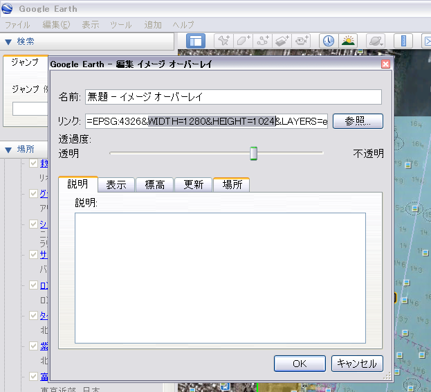This screenshot has width=431, height=392.
Task: Grab the dialog resize grip corner
Action: click(x=387, y=376)
